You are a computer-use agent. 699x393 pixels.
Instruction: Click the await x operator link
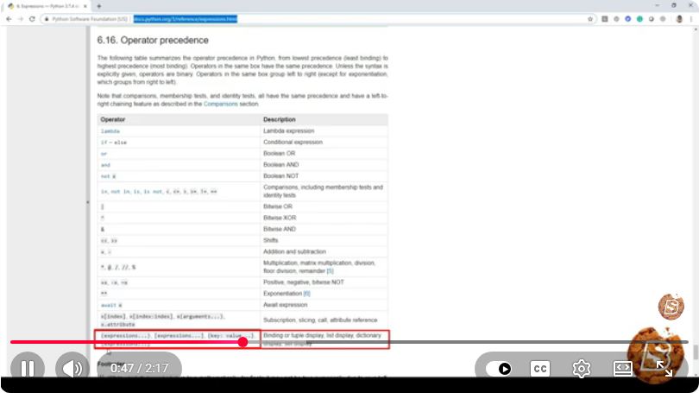click(x=111, y=305)
